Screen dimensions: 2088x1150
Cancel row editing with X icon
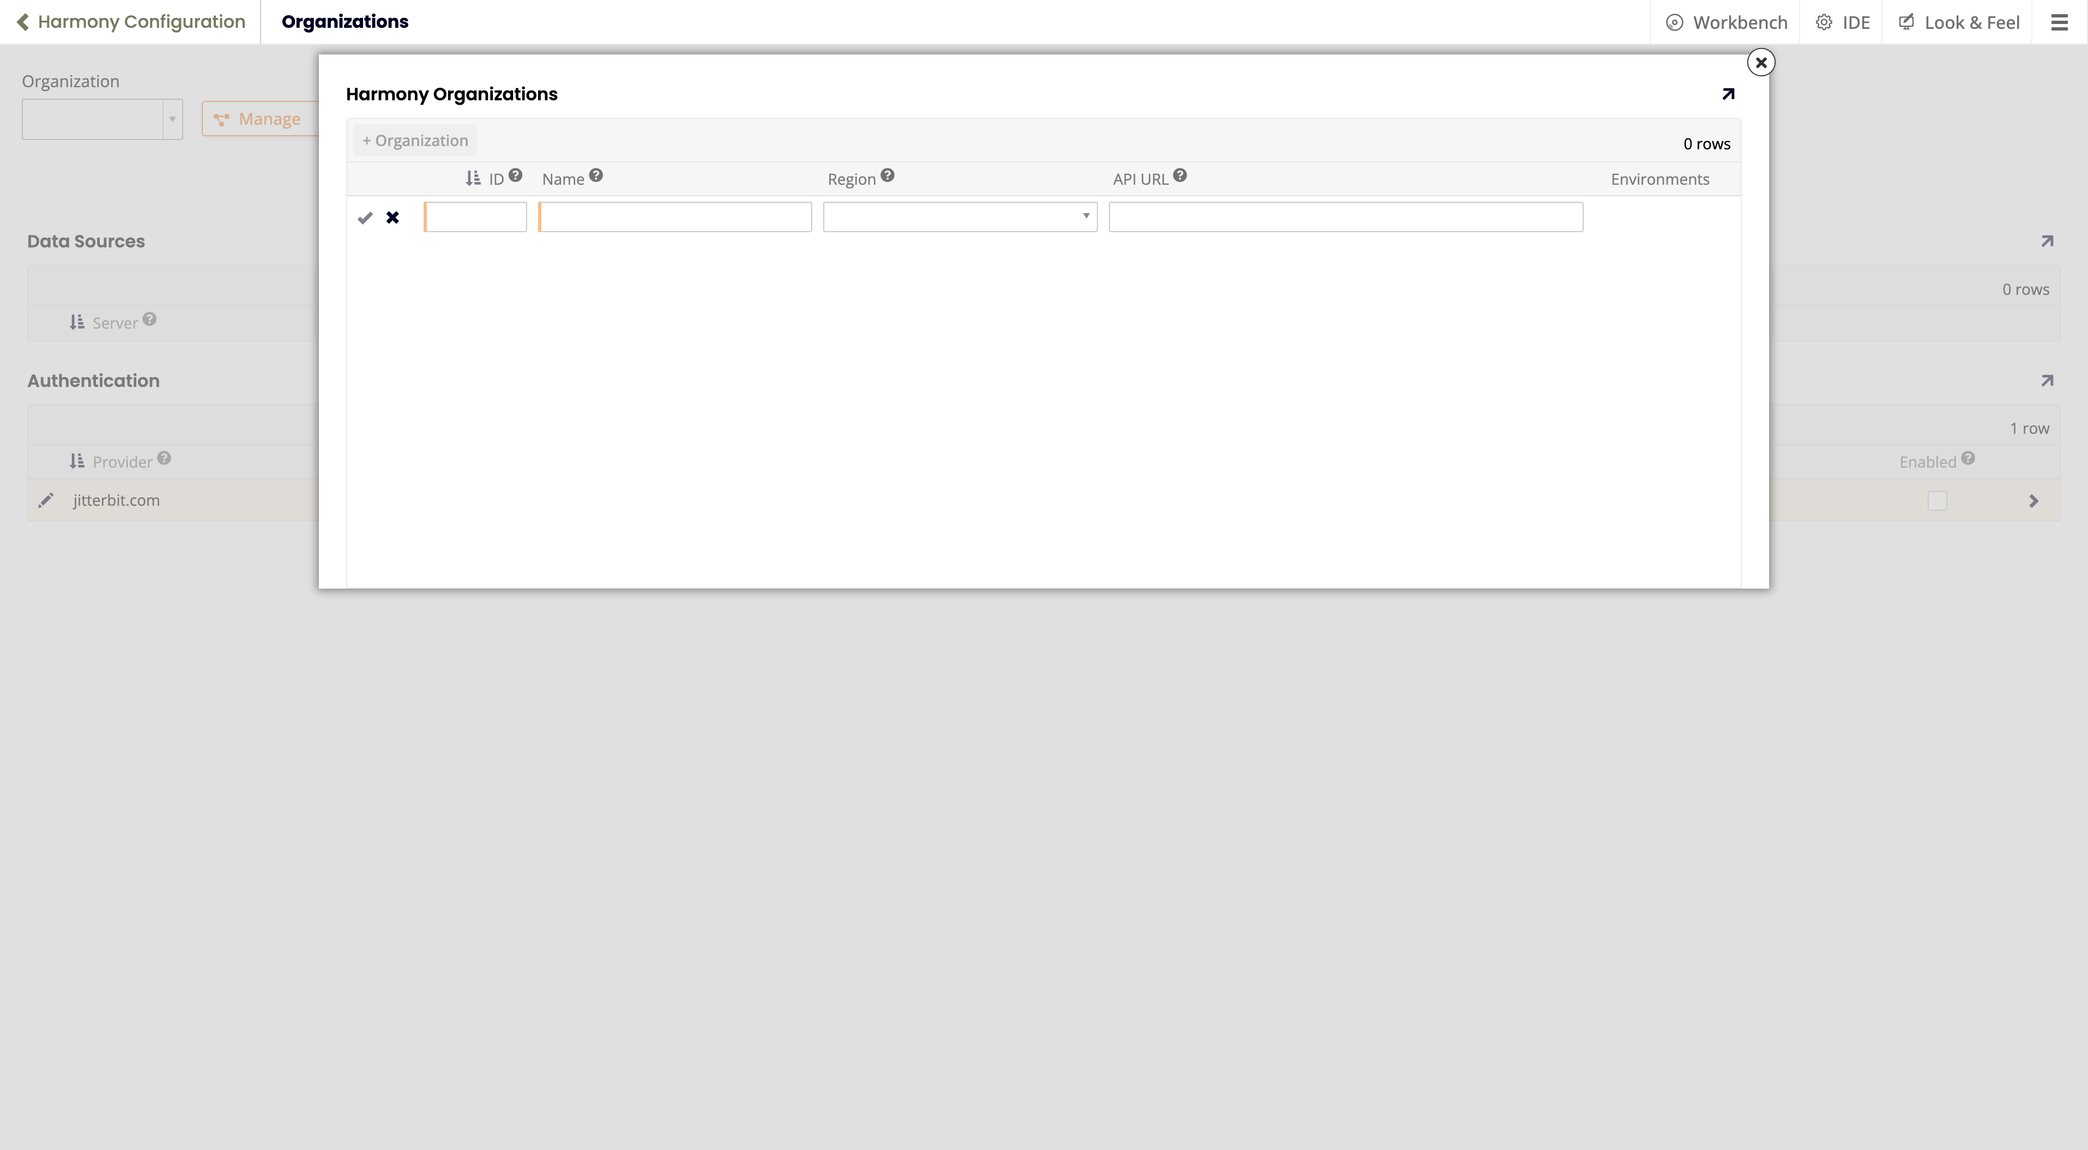(x=393, y=217)
